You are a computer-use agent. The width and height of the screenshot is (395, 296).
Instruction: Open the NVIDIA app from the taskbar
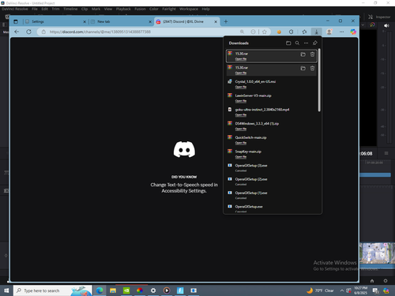coord(126,290)
